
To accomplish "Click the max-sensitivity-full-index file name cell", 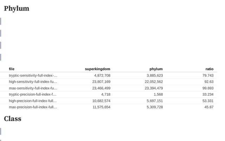I will [x=33, y=88].
